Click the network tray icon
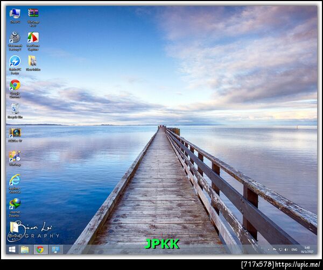 click(280, 250)
